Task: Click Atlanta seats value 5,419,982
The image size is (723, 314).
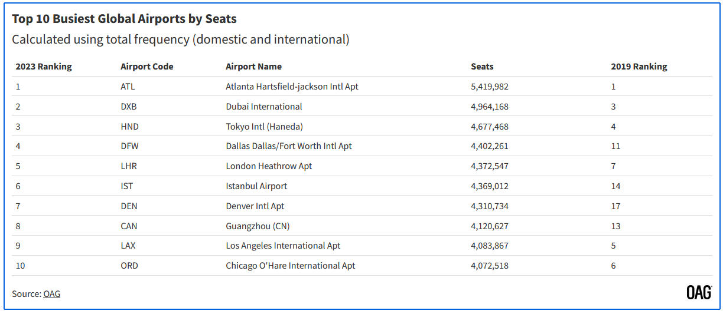Action: click(489, 87)
